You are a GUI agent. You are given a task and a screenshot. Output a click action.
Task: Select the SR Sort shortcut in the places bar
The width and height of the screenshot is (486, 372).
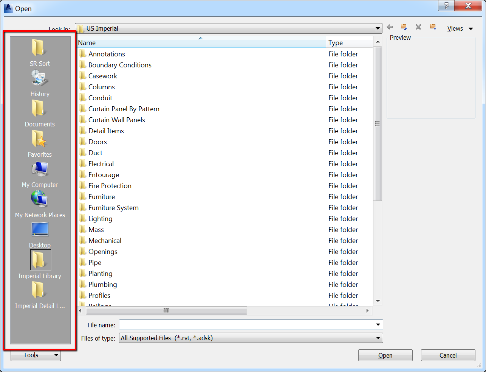point(40,51)
